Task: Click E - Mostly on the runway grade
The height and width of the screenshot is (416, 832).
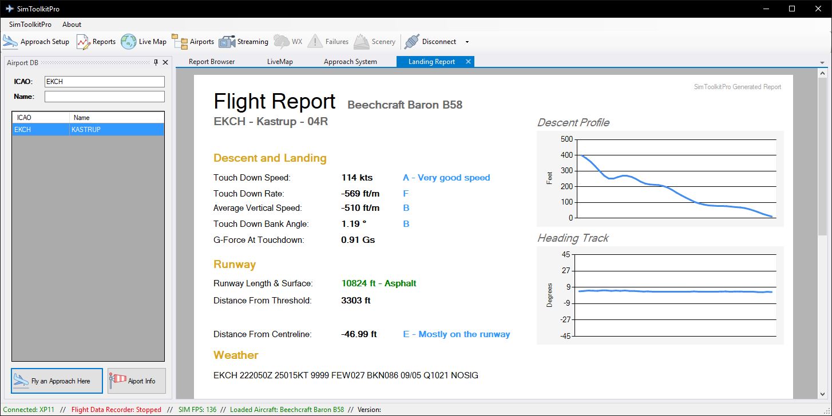Action: click(457, 334)
